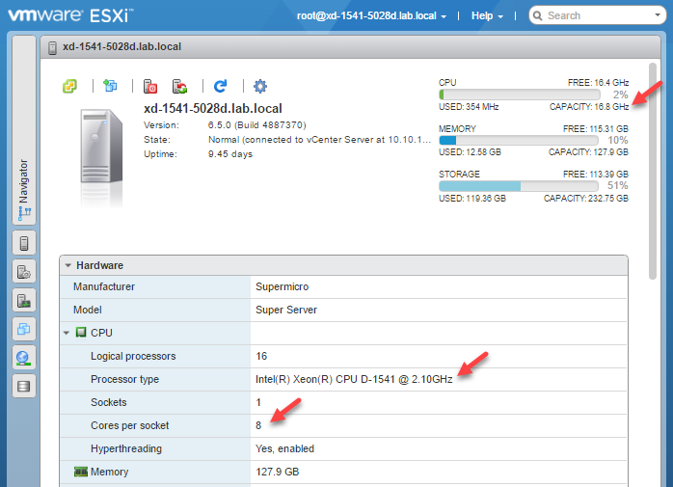The width and height of the screenshot is (673, 487).
Task: Click CPU FREE: 16.4 GHz text
Action: click(x=599, y=83)
